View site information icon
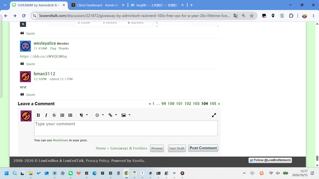This screenshot has height=179, width=319. 34,15
